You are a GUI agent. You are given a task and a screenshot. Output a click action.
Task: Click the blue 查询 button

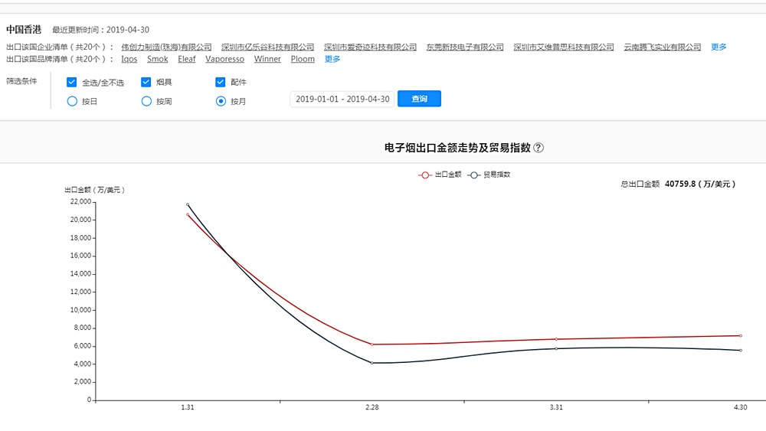(x=419, y=99)
